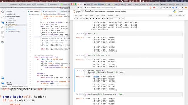Image resolution: width=188 pixels, height=105 pixels.
Task: Open the Explorer view in VS Code
Action: click(x=2, y=12)
